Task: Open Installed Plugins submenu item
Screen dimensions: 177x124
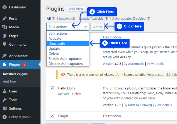Action: 15,74
